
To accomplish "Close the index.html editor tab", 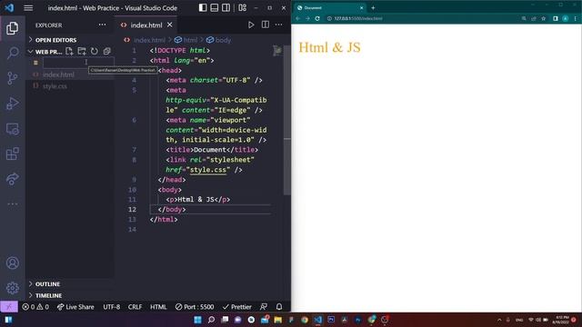I will click(x=170, y=25).
